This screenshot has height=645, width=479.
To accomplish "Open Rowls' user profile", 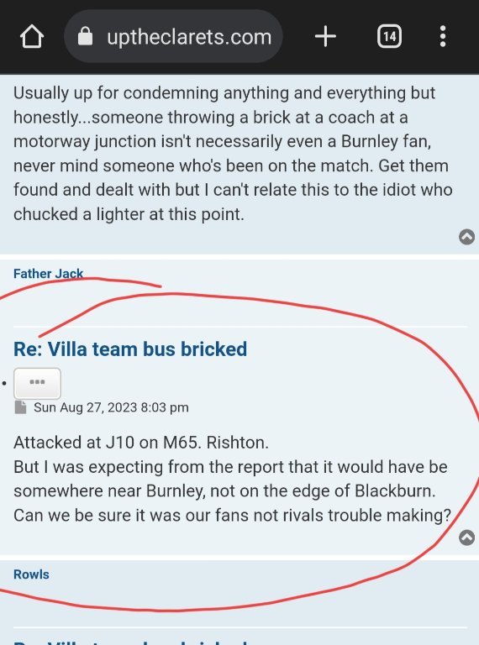I will 31,574.
